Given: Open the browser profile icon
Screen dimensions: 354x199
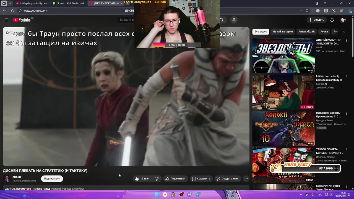Looking at the screenshot, I should coord(317,3).
